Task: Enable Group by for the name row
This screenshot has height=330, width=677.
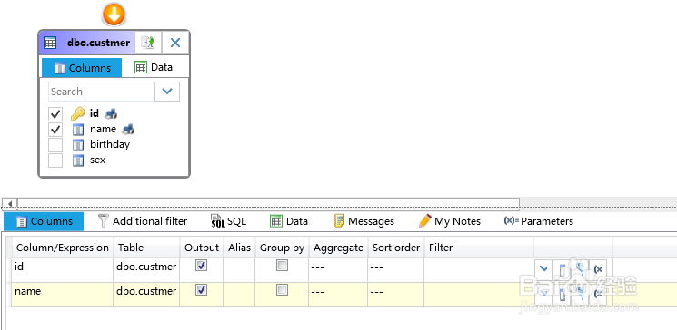Action: [x=282, y=289]
